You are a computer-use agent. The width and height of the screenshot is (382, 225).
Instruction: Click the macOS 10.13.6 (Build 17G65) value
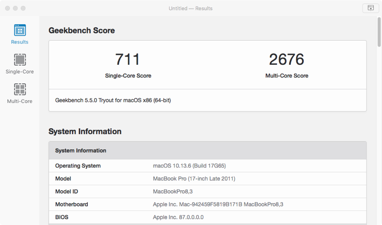click(189, 165)
